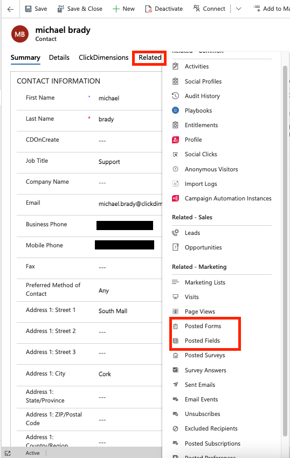Image resolution: width=290 pixels, height=458 pixels.
Task: Open the Playbooks blue circle icon
Action: [175, 110]
